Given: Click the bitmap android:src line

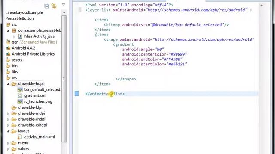Looking at the screenshot, I should [166, 25].
